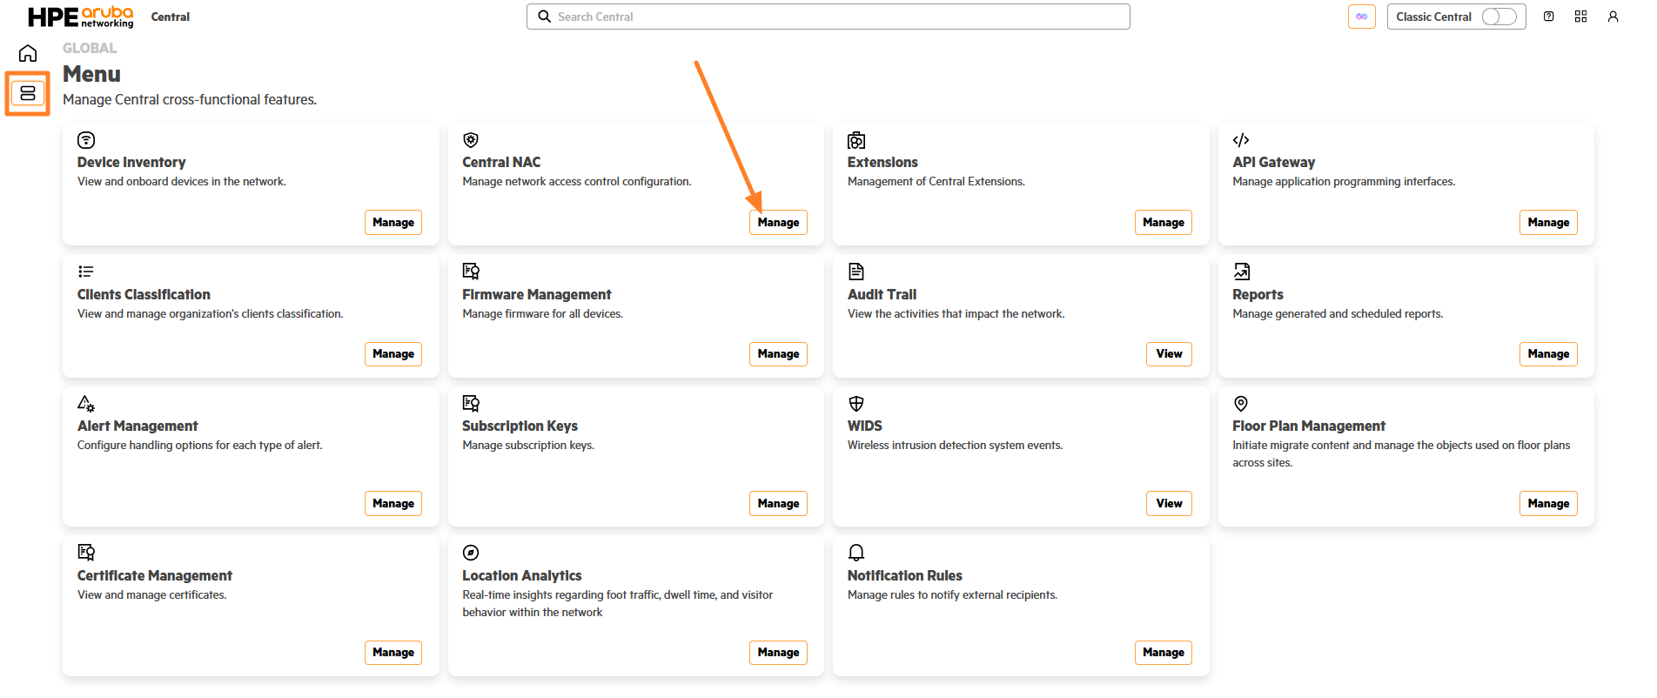Click the API Gateway code icon

click(x=1241, y=140)
